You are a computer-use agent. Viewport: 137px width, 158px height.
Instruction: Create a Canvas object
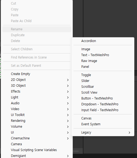103,118
